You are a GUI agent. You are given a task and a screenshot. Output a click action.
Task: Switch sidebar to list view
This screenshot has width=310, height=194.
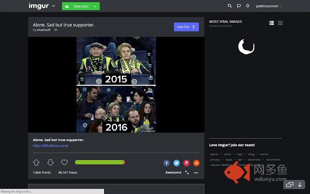pos(271,23)
